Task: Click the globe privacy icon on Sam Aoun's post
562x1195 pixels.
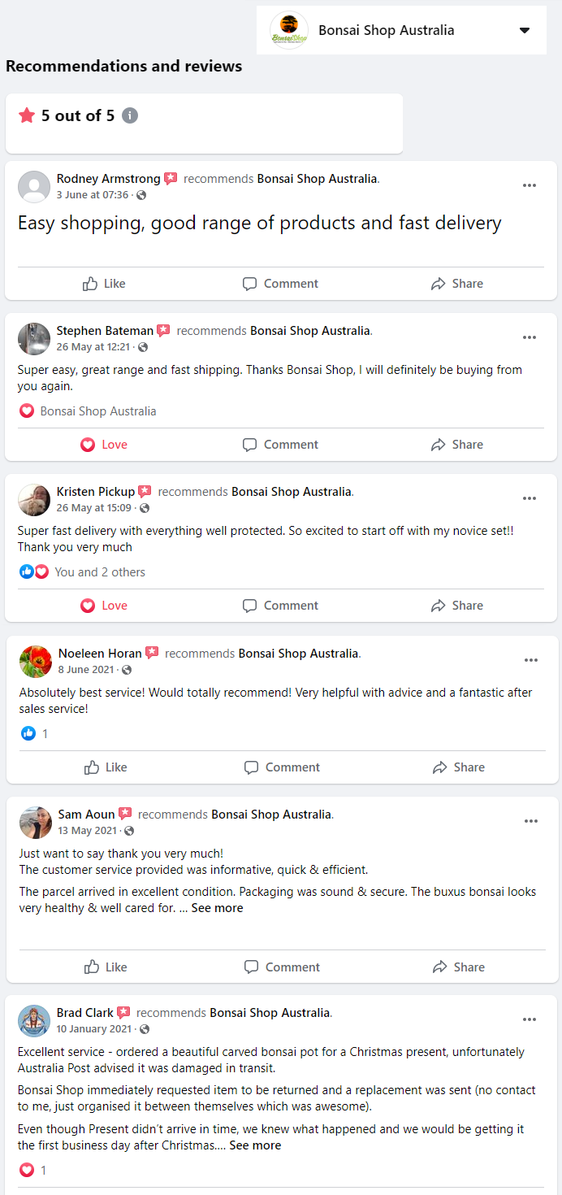Action: coord(128,831)
